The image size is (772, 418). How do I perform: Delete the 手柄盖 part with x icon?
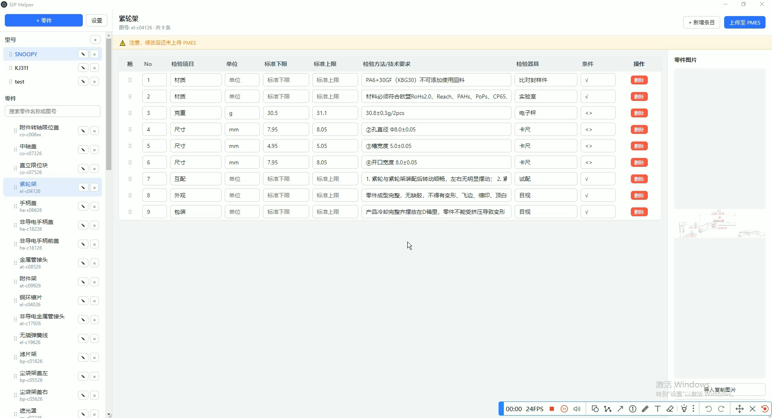tap(94, 207)
